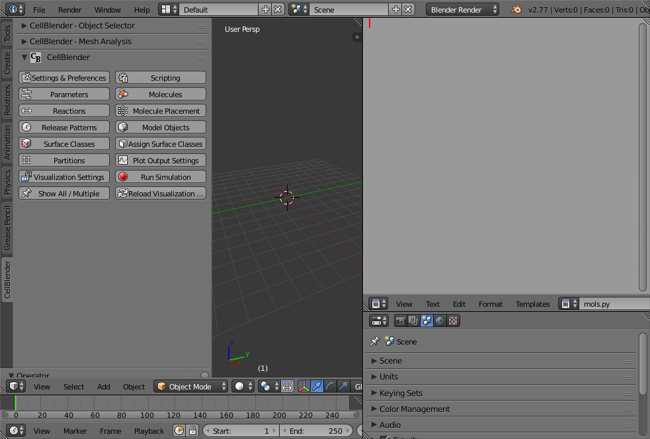The width and height of the screenshot is (650, 439).
Task: Click the Reload Visualization button
Action: click(161, 194)
